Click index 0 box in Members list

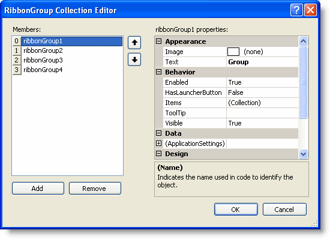click(17, 41)
